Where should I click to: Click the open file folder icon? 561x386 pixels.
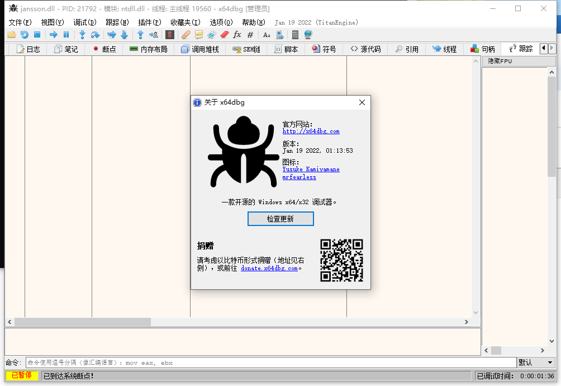pyautogui.click(x=11, y=35)
